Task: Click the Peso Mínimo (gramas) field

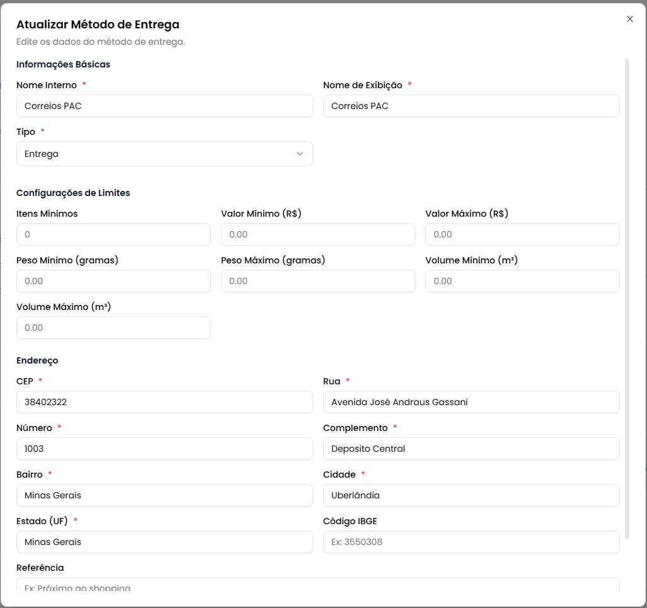Action: click(x=113, y=281)
